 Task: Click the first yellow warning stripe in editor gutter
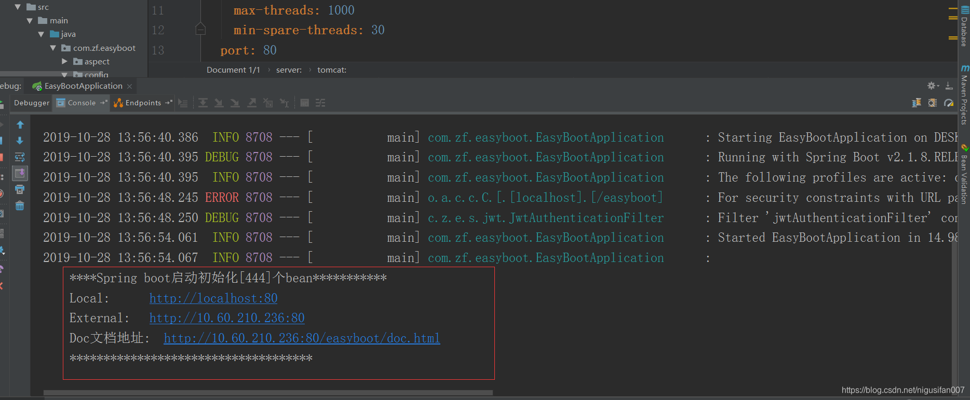tap(953, 9)
